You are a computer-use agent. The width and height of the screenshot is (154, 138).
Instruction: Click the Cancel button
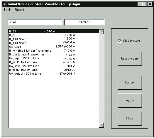tap(130, 83)
